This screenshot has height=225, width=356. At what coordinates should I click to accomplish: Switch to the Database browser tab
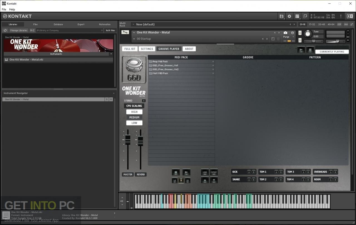[58, 24]
